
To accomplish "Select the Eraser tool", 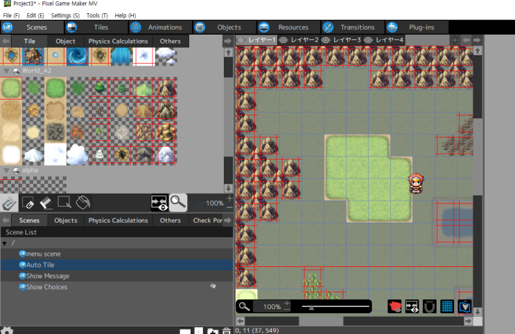I will 46,203.
